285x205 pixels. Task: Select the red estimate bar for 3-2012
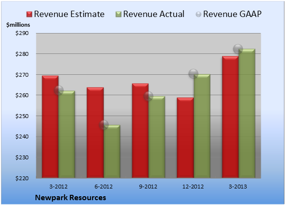tap(50, 127)
